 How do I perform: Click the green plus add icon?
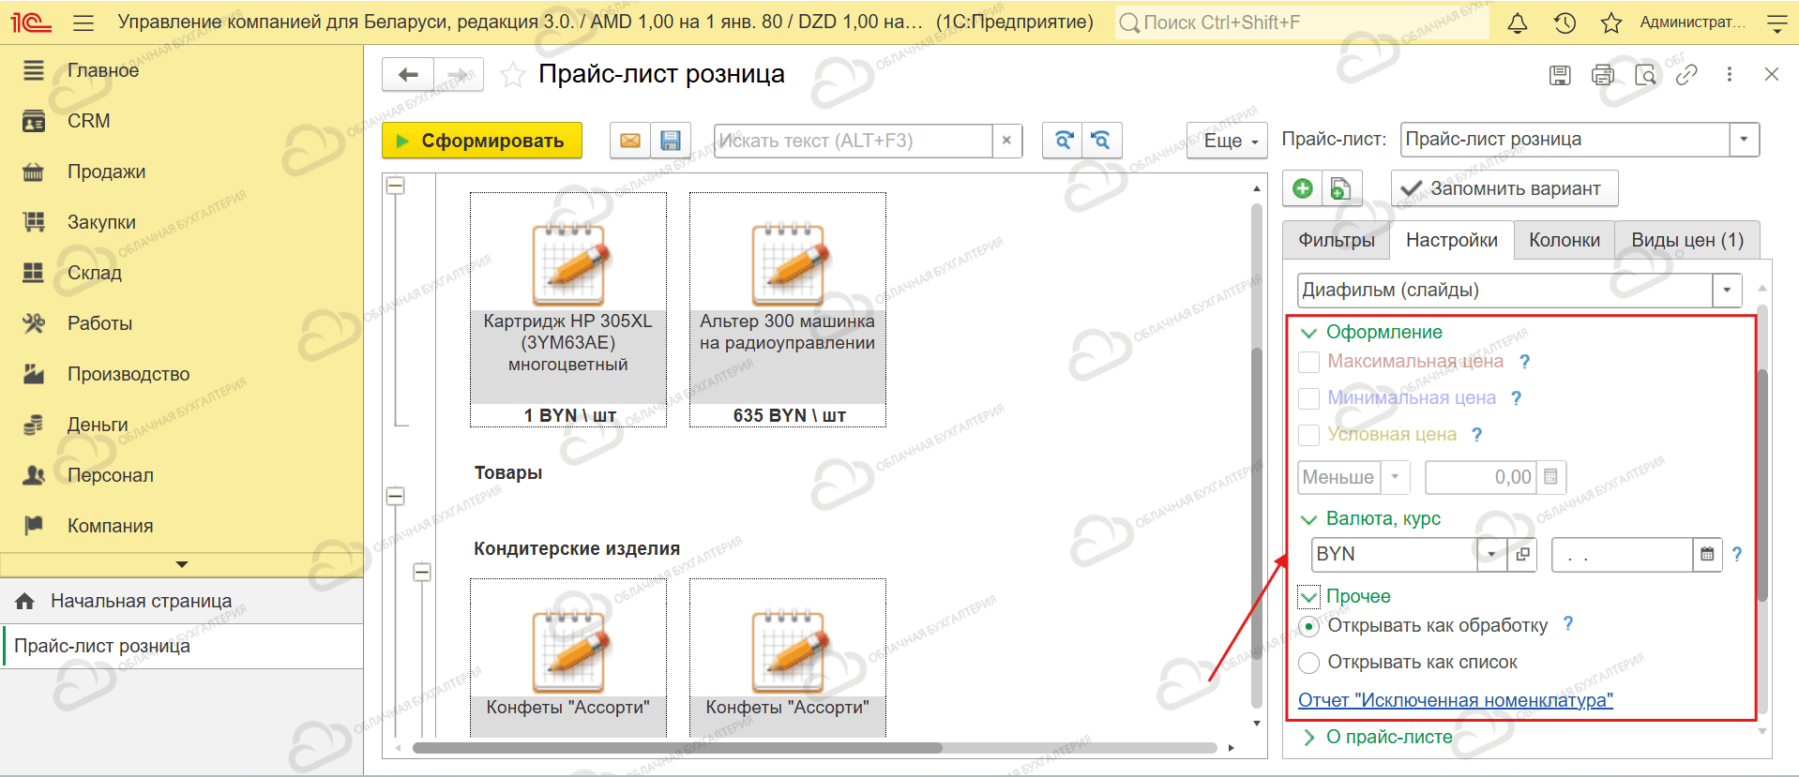point(1303,188)
